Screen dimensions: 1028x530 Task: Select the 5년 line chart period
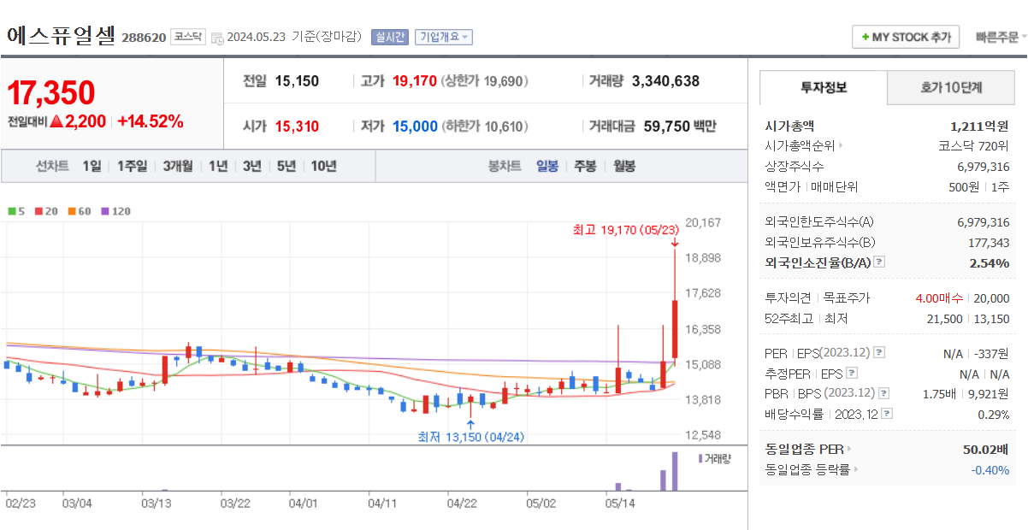287,166
